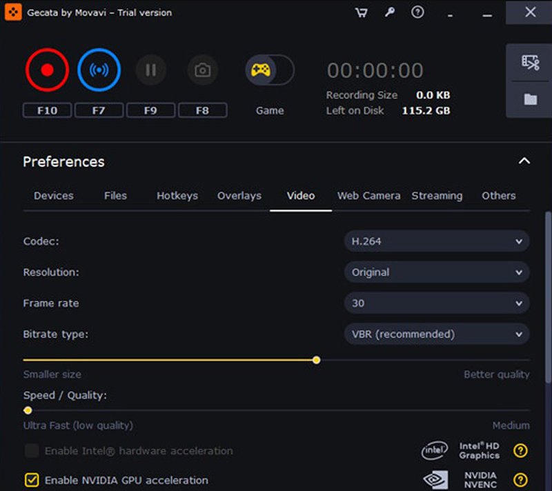Collapse the Preferences panel chevron
The height and width of the screenshot is (491, 552).
tap(524, 161)
